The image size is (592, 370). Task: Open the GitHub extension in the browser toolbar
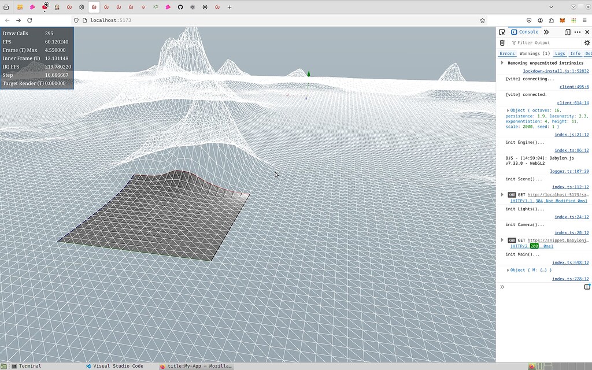[180, 8]
